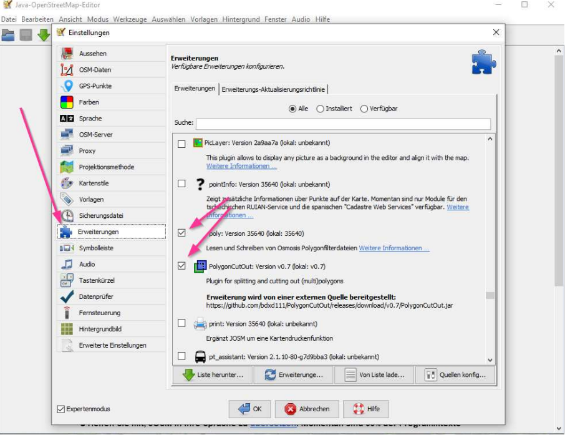Enable the PicLayer plugin checkbox
This screenshot has width=565, height=435.
pos(181,144)
